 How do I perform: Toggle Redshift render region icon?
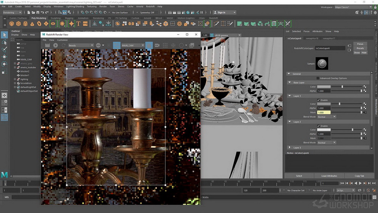[117, 45]
